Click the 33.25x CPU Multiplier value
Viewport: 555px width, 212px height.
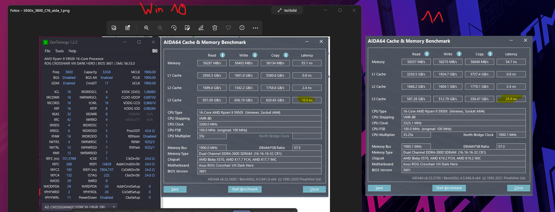[416, 135]
